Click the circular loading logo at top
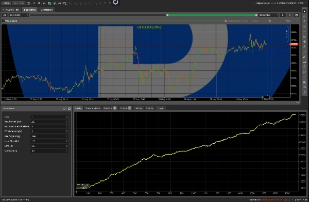The image size is (309, 202). coord(116,3)
